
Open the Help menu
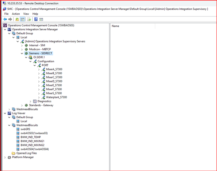35,14
